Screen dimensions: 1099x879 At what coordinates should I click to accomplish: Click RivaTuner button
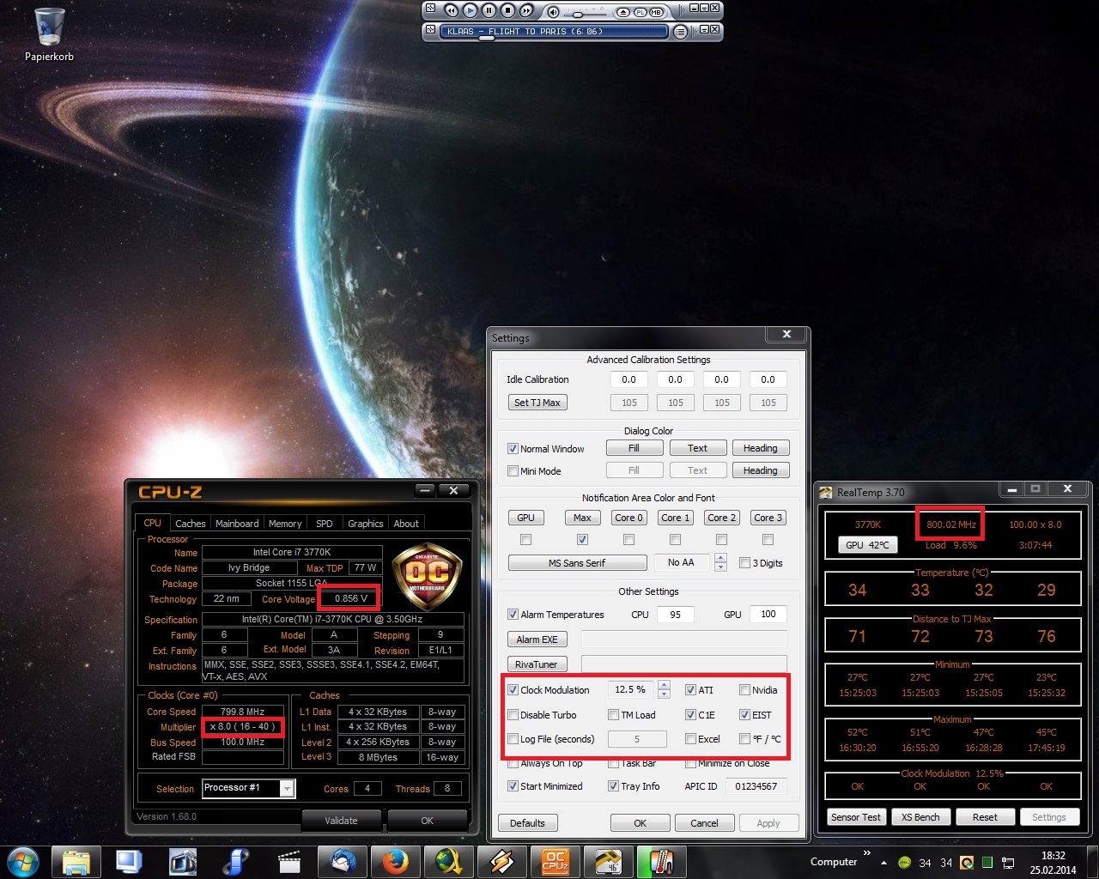click(x=537, y=664)
